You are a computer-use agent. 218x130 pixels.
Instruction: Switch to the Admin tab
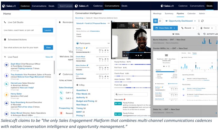click(x=202, y=14)
